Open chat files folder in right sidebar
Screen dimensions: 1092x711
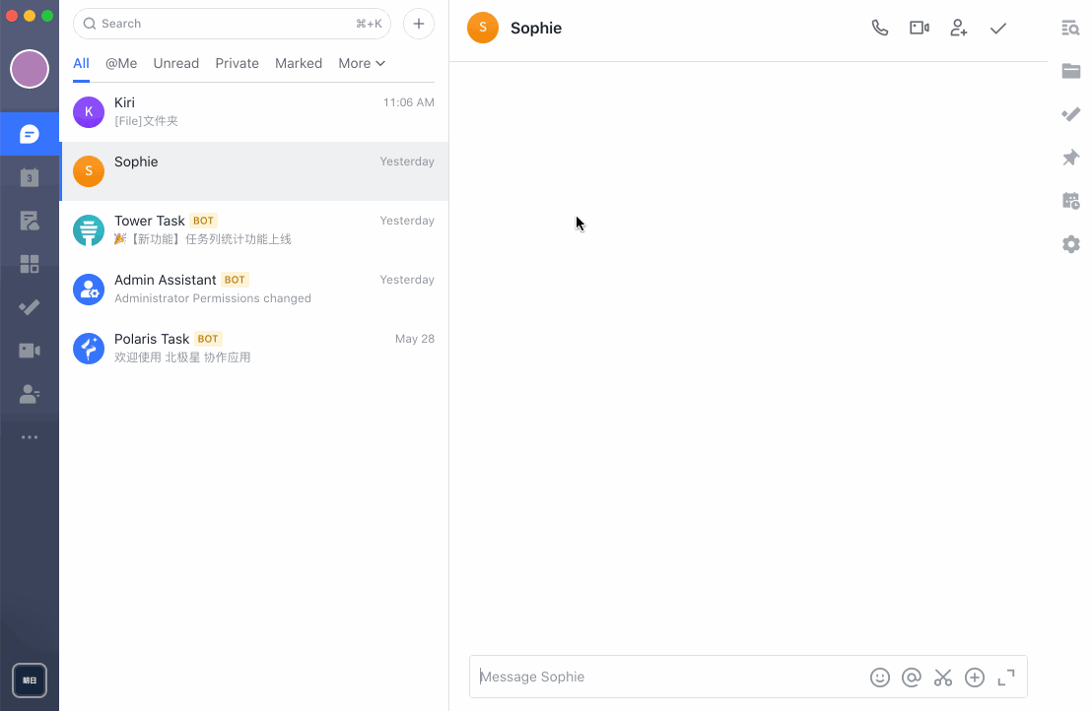1070,71
